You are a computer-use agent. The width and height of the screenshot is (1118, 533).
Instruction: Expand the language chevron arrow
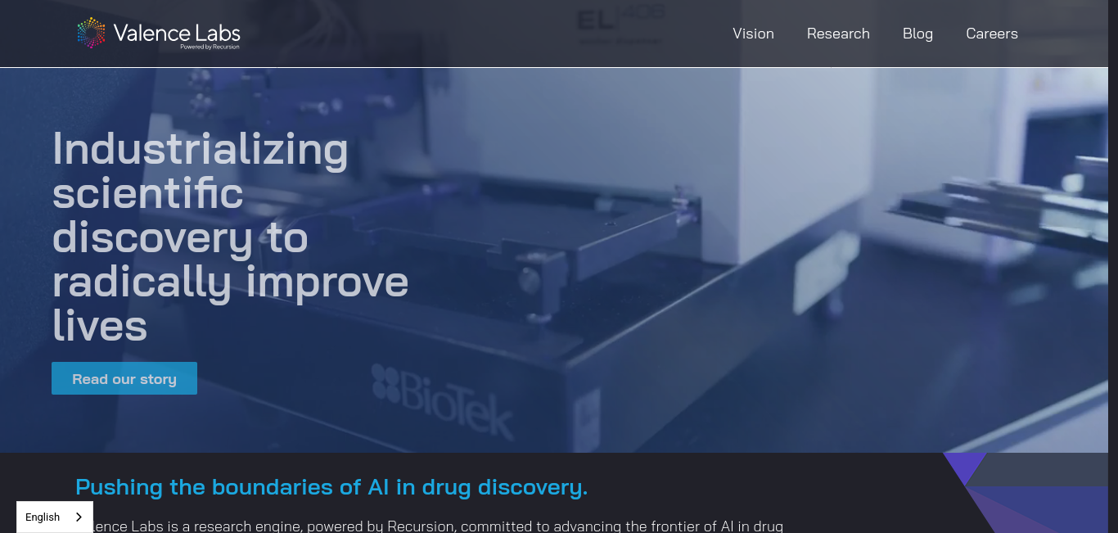point(79,517)
